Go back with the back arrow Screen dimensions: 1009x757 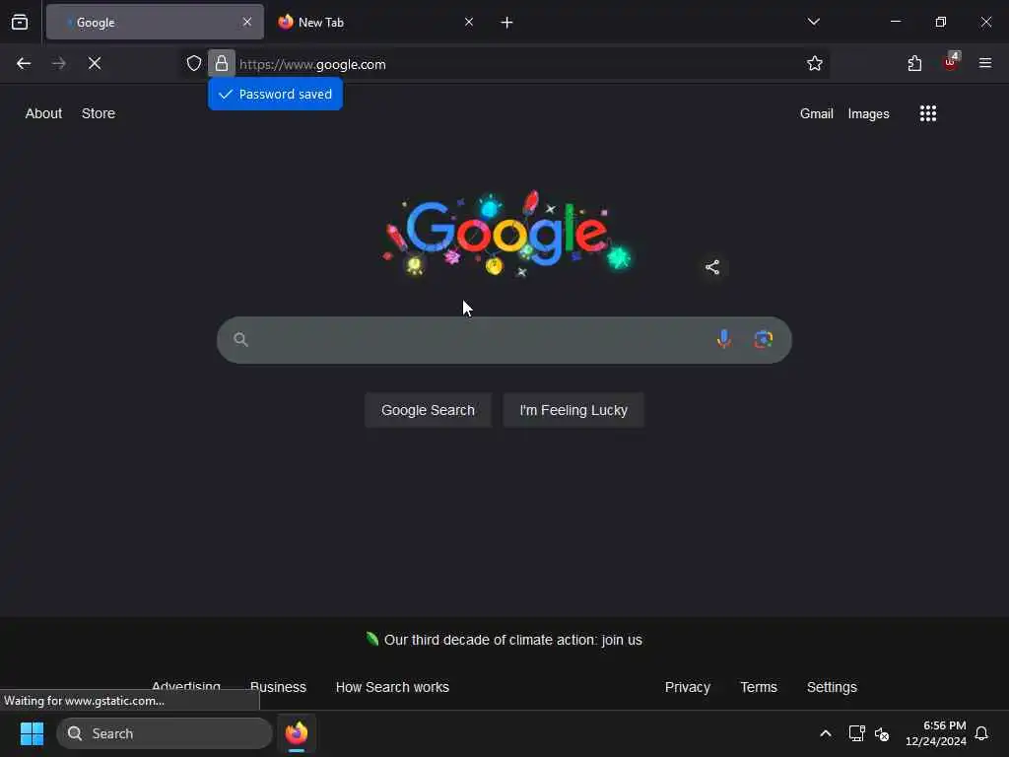[24, 63]
